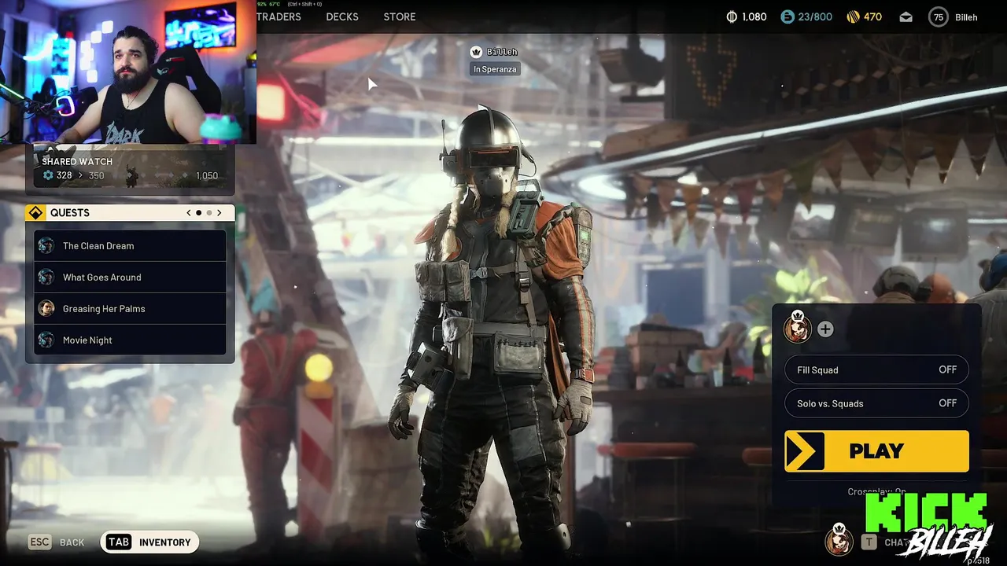The height and width of the screenshot is (566, 1007).
Task: Click the coin currency icon beside 1,080
Action: (732, 17)
